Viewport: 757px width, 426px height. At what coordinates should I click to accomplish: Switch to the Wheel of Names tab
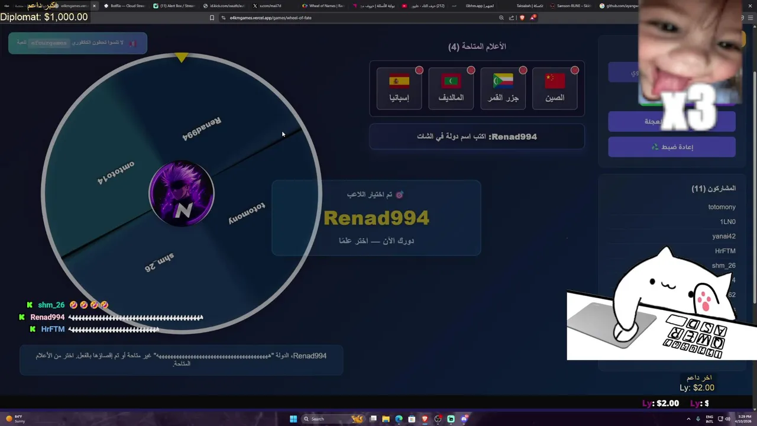(x=323, y=6)
